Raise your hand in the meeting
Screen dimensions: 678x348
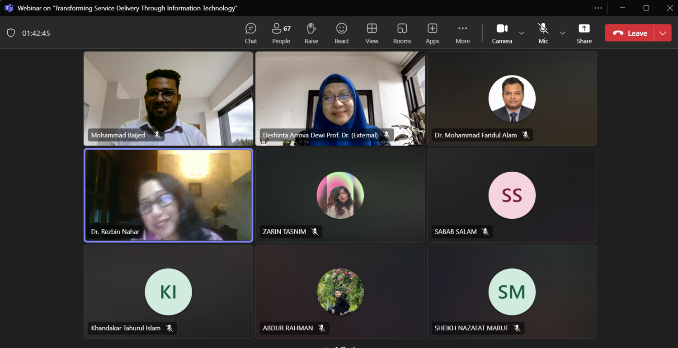311,33
